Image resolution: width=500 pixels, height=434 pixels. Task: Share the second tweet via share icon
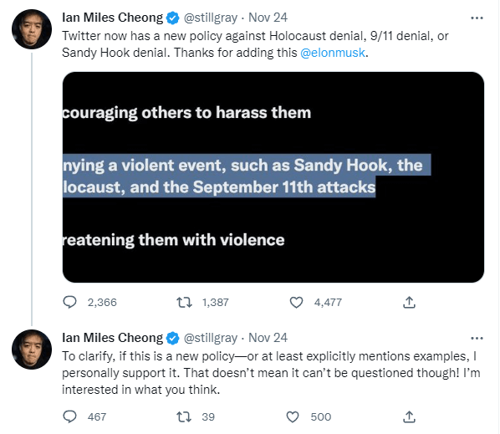409,416
